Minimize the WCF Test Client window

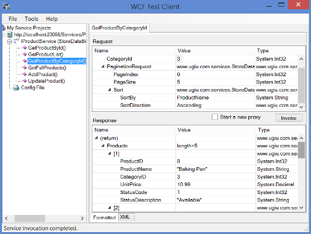click(269, 6)
